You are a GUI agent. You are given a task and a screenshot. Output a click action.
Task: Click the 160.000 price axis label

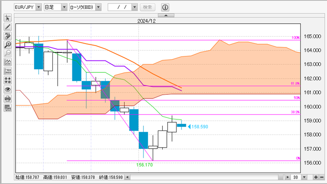[x=312, y=107]
